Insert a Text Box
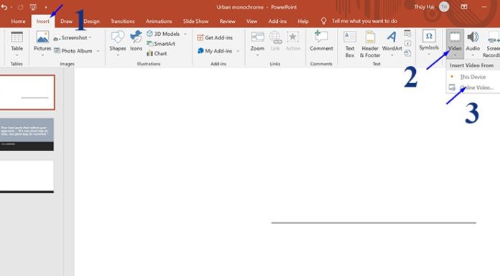Image resolution: width=500 pixels, height=276 pixels. tap(350, 44)
